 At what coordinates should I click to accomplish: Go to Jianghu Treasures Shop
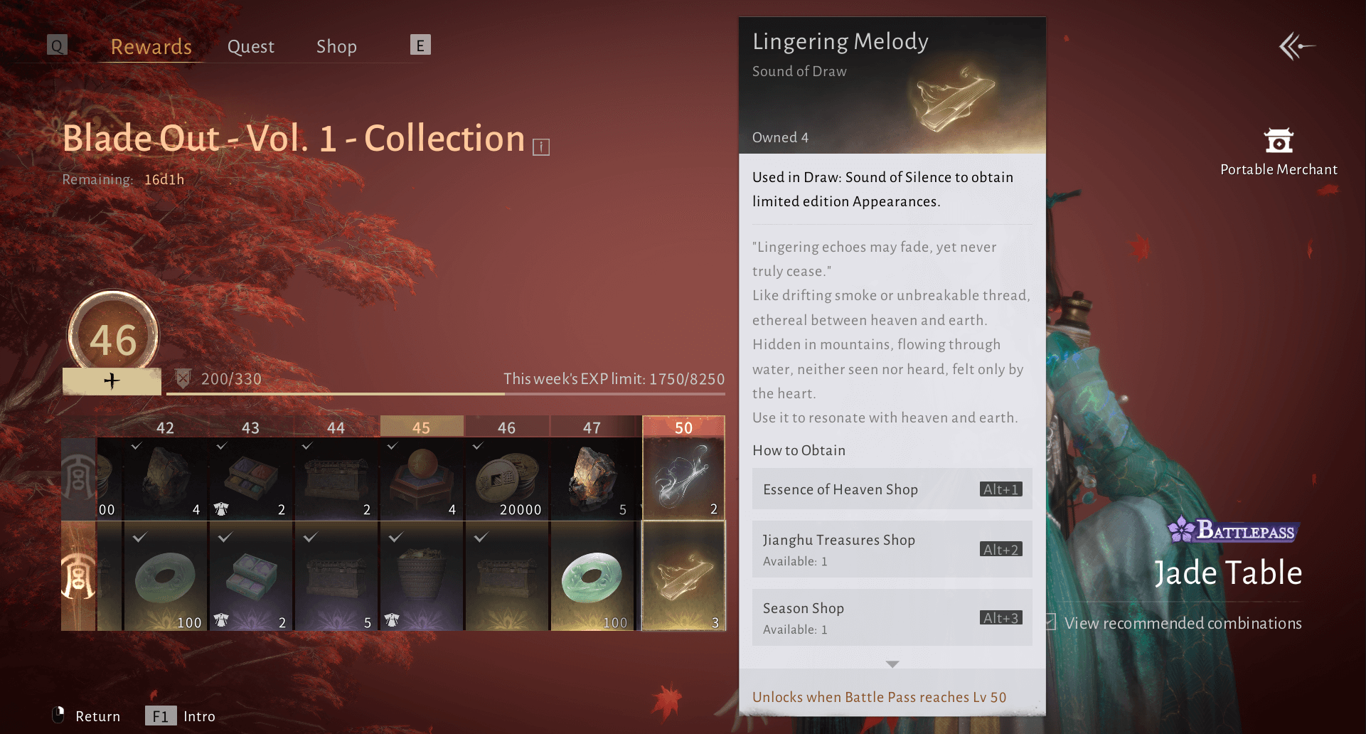892,549
